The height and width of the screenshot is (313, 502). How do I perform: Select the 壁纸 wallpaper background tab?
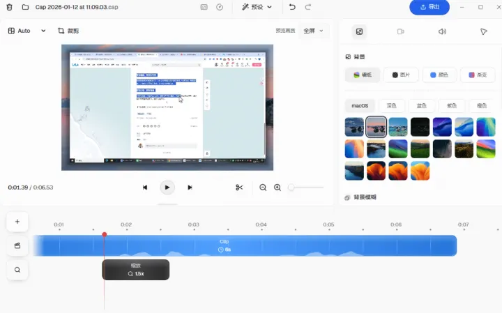point(363,75)
